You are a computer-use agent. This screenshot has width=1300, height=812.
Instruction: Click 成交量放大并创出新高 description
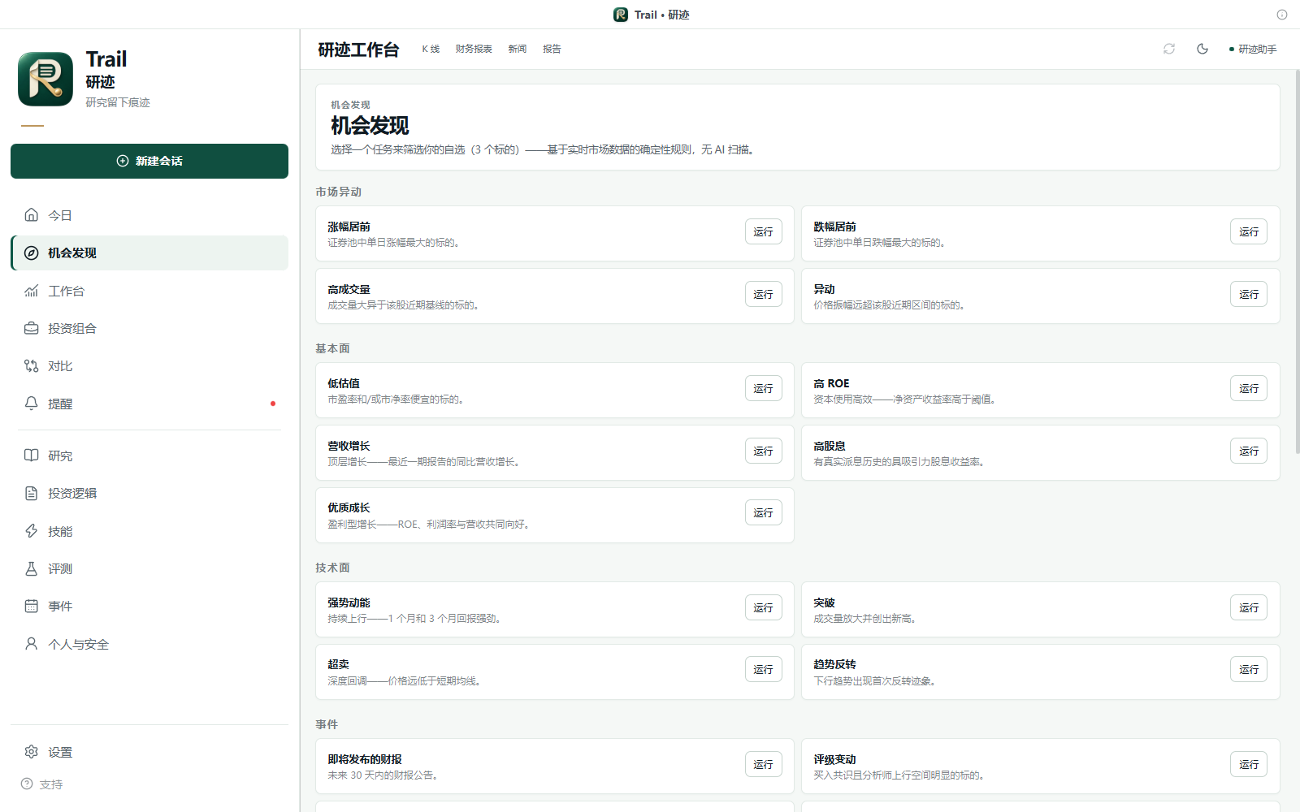(864, 619)
